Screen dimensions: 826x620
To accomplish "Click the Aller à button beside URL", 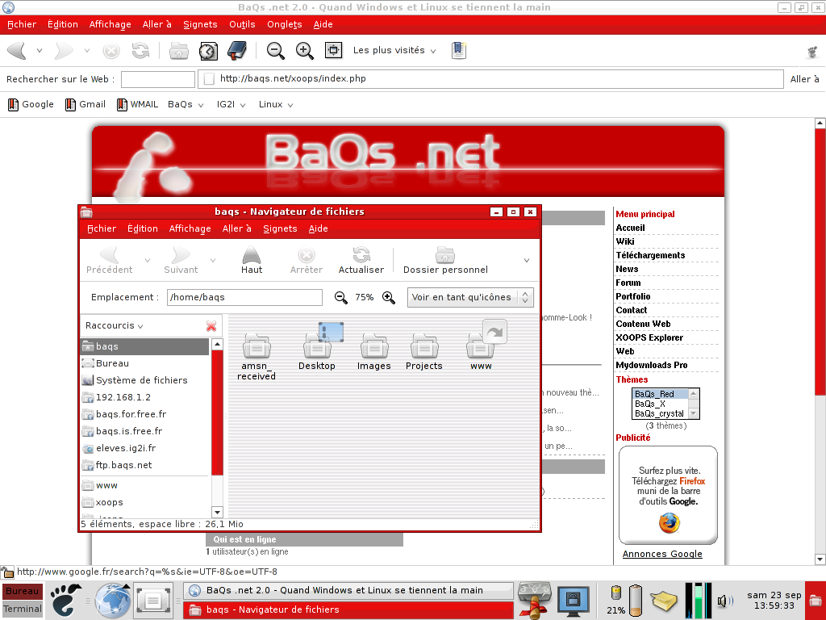I will point(804,79).
